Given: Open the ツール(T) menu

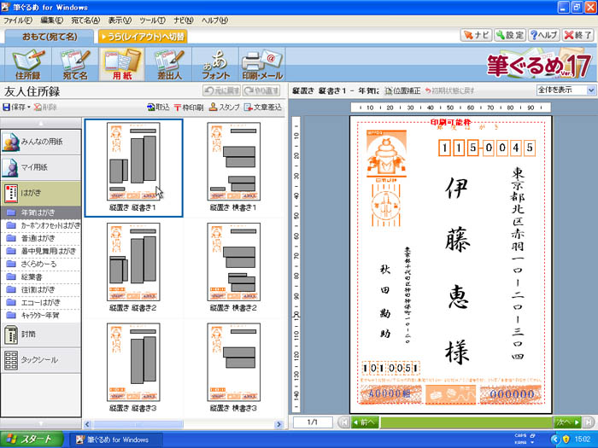Looking at the screenshot, I should (x=152, y=20).
